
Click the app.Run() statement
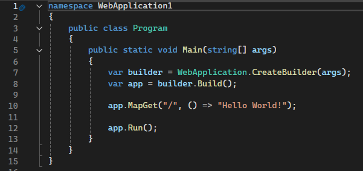[132, 128]
